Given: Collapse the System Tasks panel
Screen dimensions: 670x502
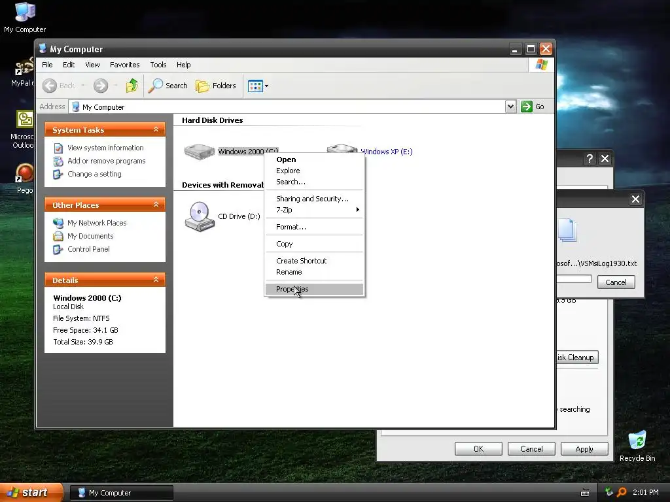Looking at the screenshot, I should 156,129.
